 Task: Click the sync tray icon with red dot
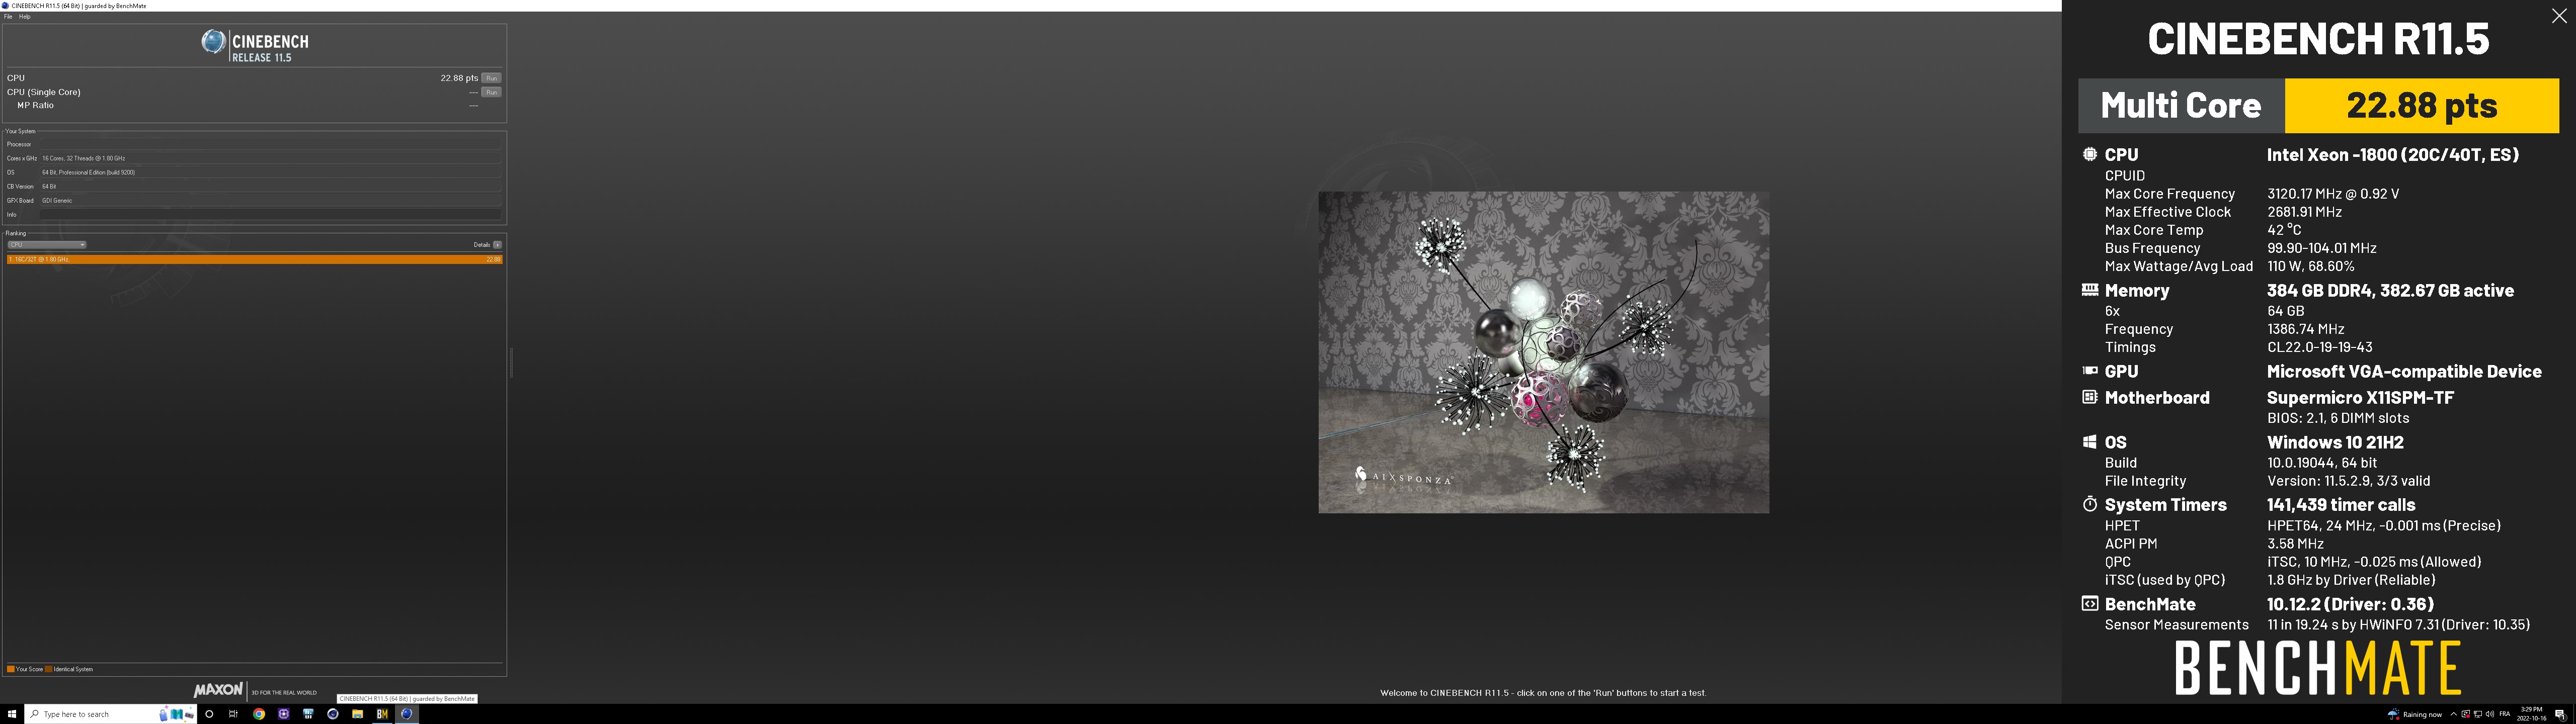[2465, 714]
